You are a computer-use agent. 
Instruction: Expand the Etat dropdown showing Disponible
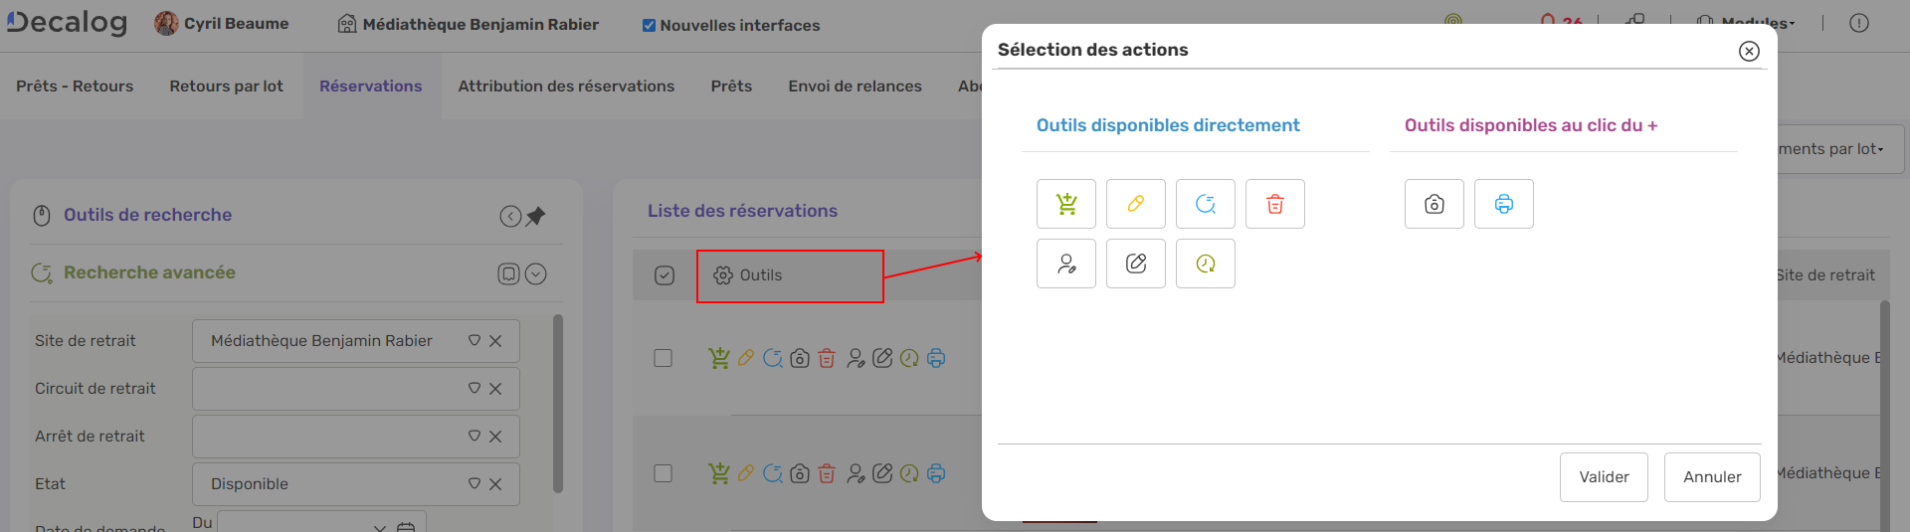475,484
